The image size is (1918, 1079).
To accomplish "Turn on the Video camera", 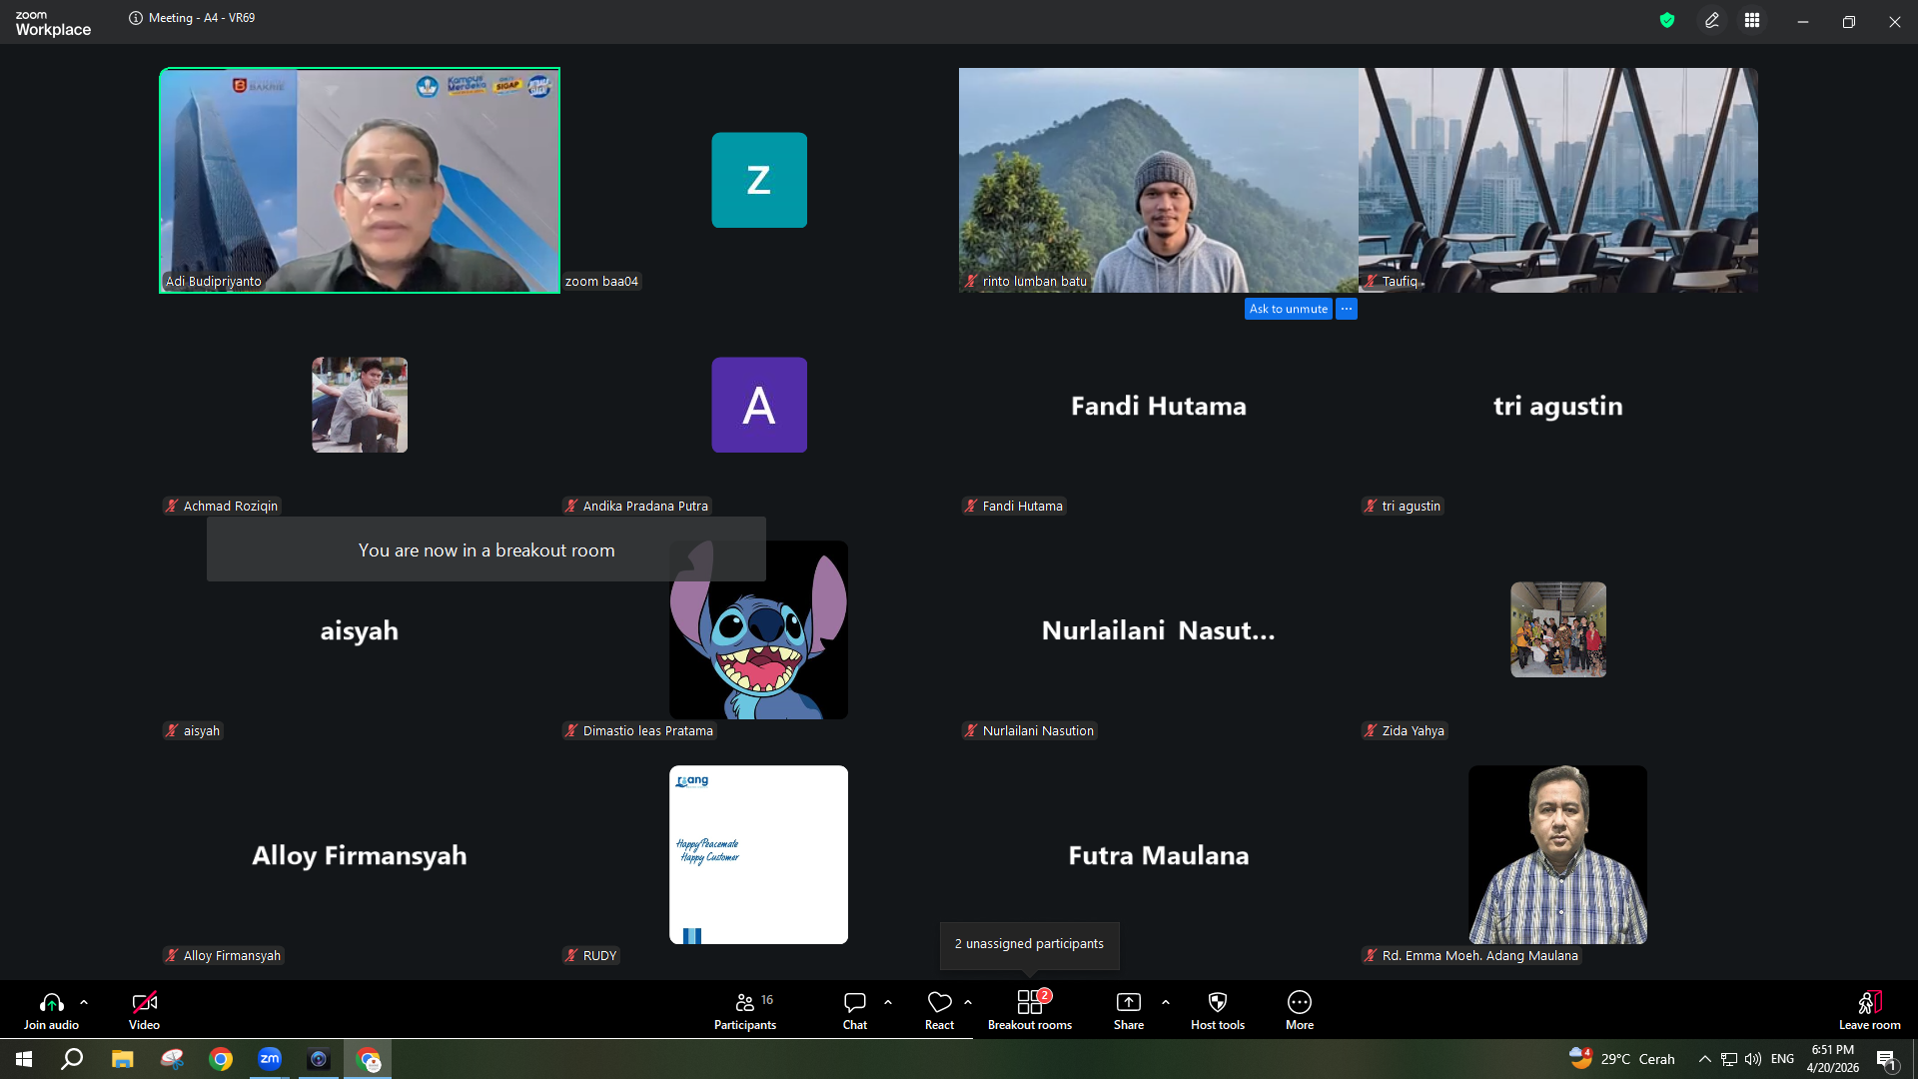I will pos(144,1010).
